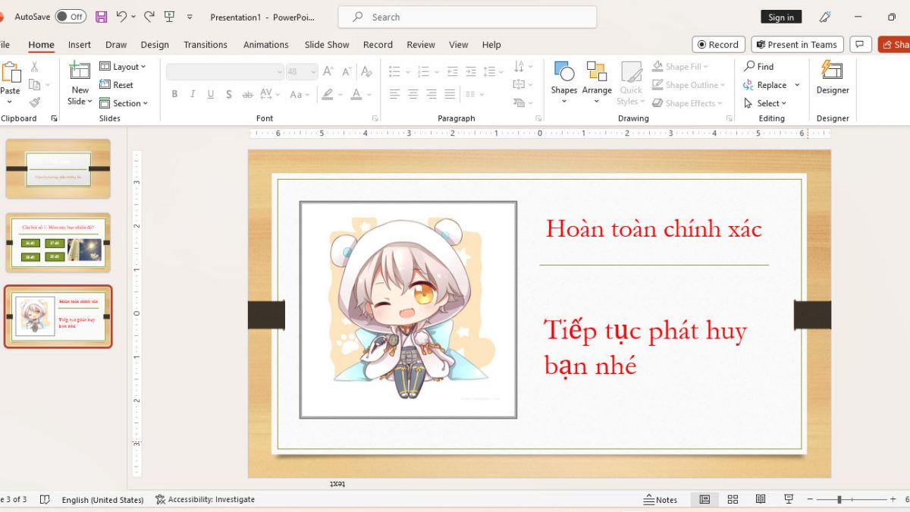This screenshot has height=512, width=910.
Task: Click the Center alignment icon
Action: [413, 94]
